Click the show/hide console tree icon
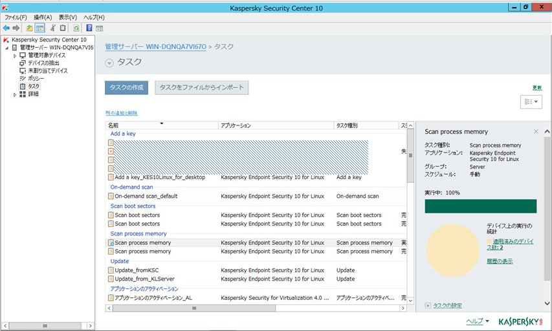The image size is (552, 331). click(39, 28)
